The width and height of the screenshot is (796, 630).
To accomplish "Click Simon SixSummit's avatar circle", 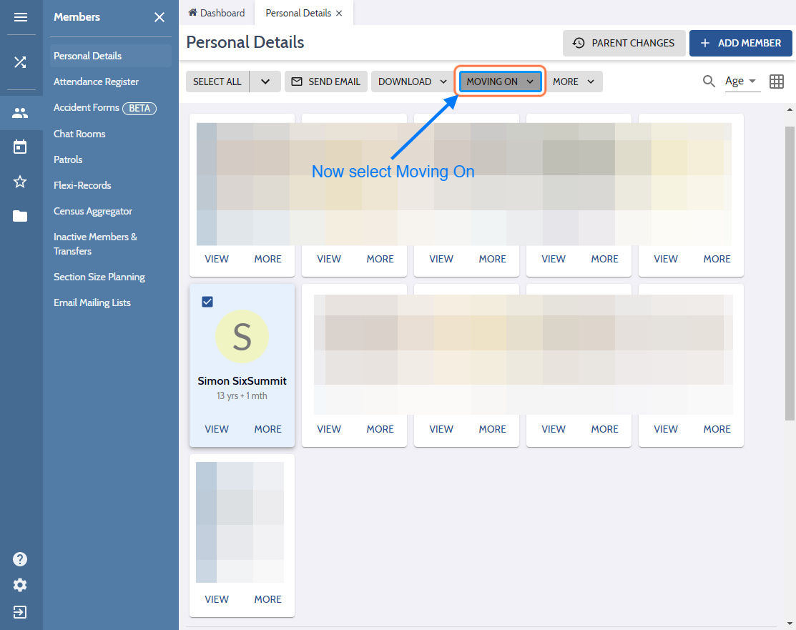I will click(242, 337).
